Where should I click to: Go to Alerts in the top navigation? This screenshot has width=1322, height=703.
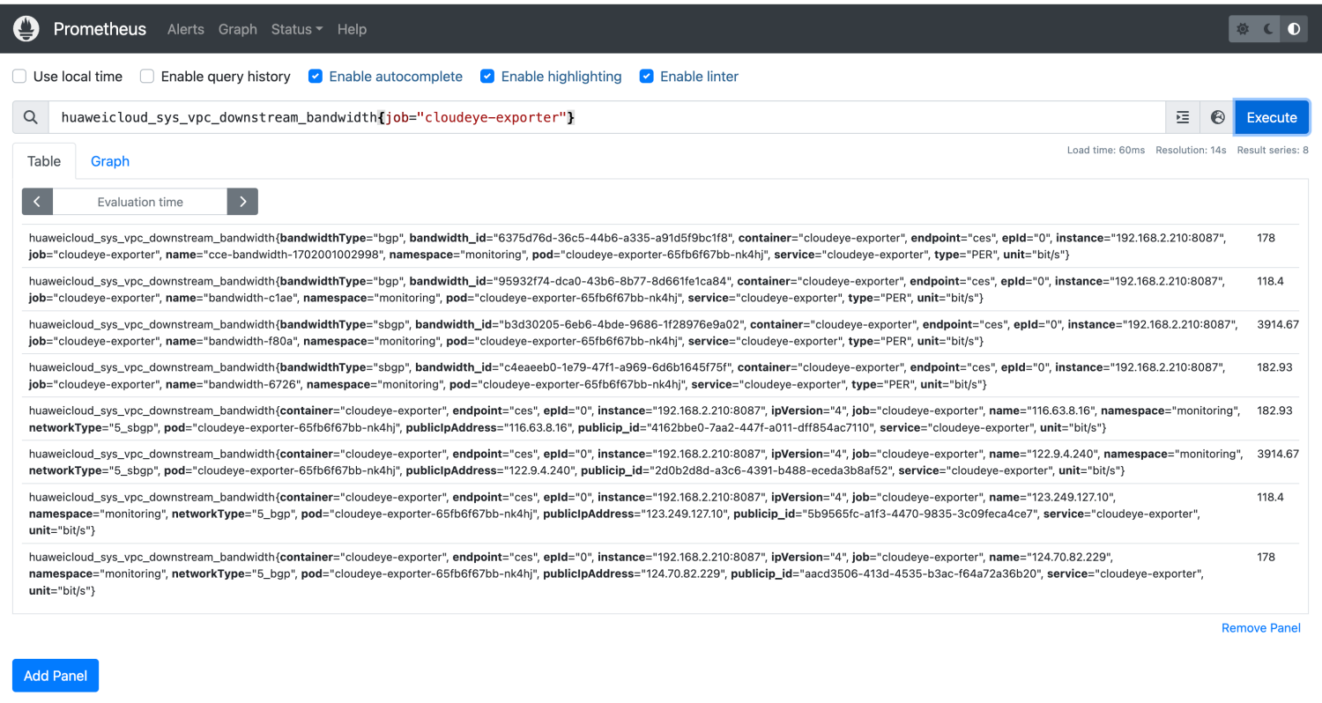[x=186, y=29]
